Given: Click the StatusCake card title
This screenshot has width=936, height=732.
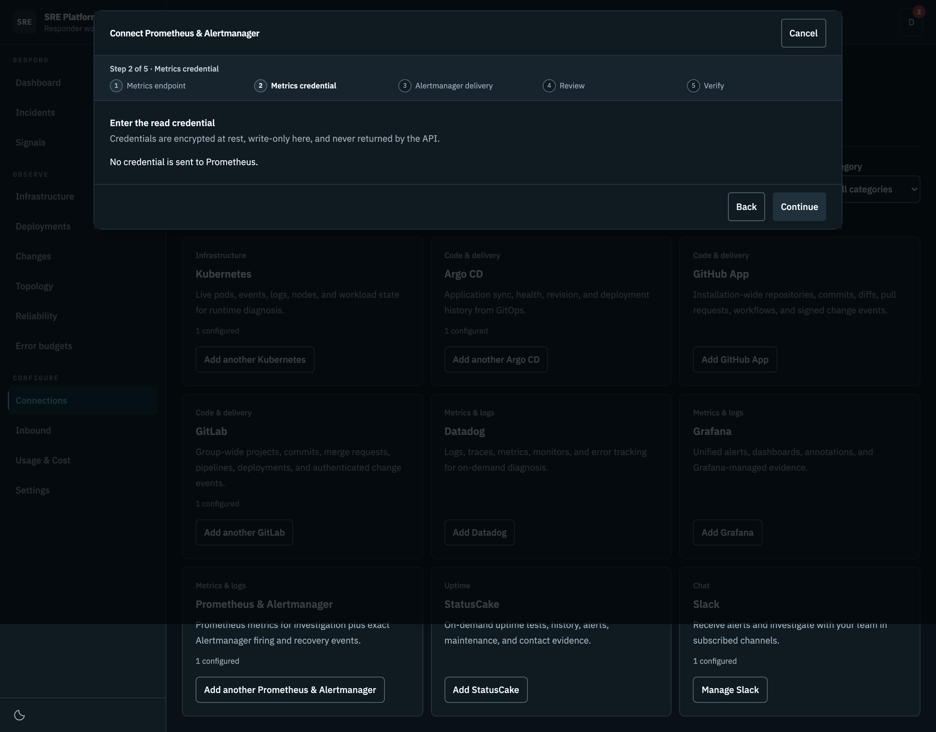Looking at the screenshot, I should (x=472, y=604).
